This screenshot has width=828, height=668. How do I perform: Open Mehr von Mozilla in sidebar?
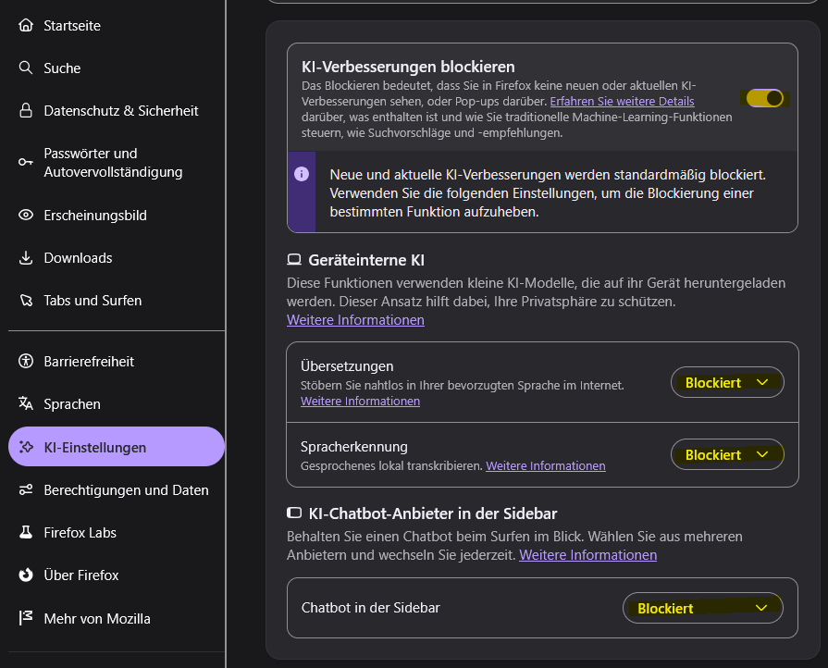[x=117, y=618]
